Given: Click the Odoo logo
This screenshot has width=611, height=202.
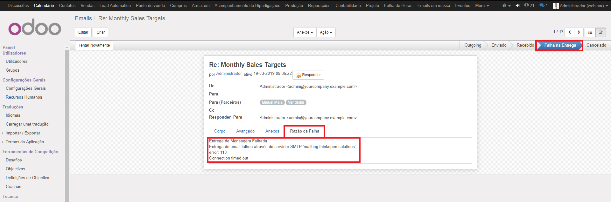Looking at the screenshot, I should coord(35,28).
